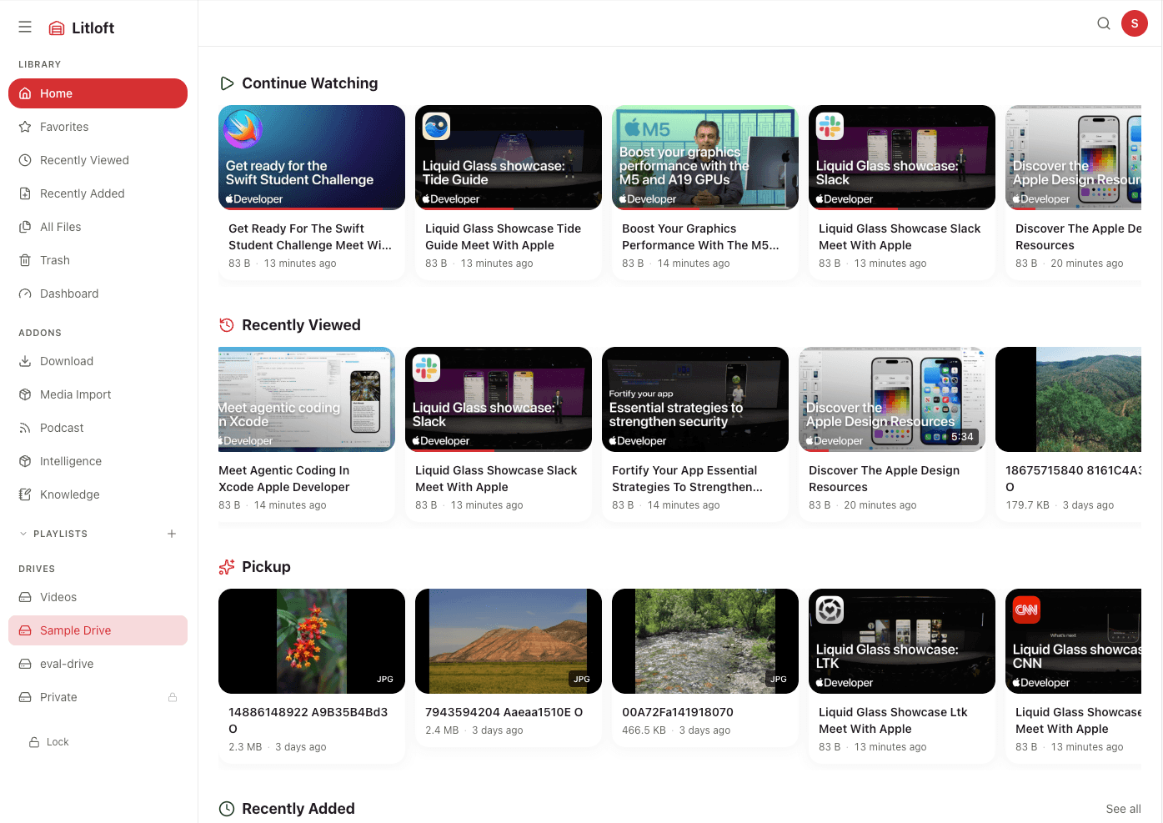The height and width of the screenshot is (823, 1163).
Task: Open Apple Design Resources 5:34 thumbnail
Action: pos(892,399)
